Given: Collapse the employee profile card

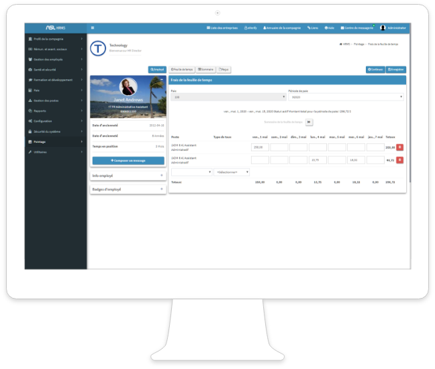Looking at the screenshot, I should click(x=162, y=80).
